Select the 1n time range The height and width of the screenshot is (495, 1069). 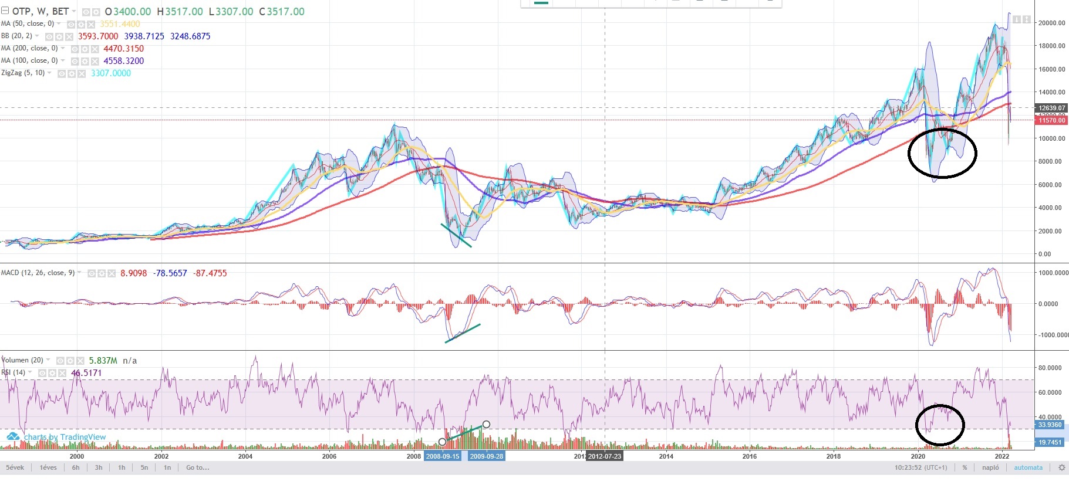click(167, 467)
